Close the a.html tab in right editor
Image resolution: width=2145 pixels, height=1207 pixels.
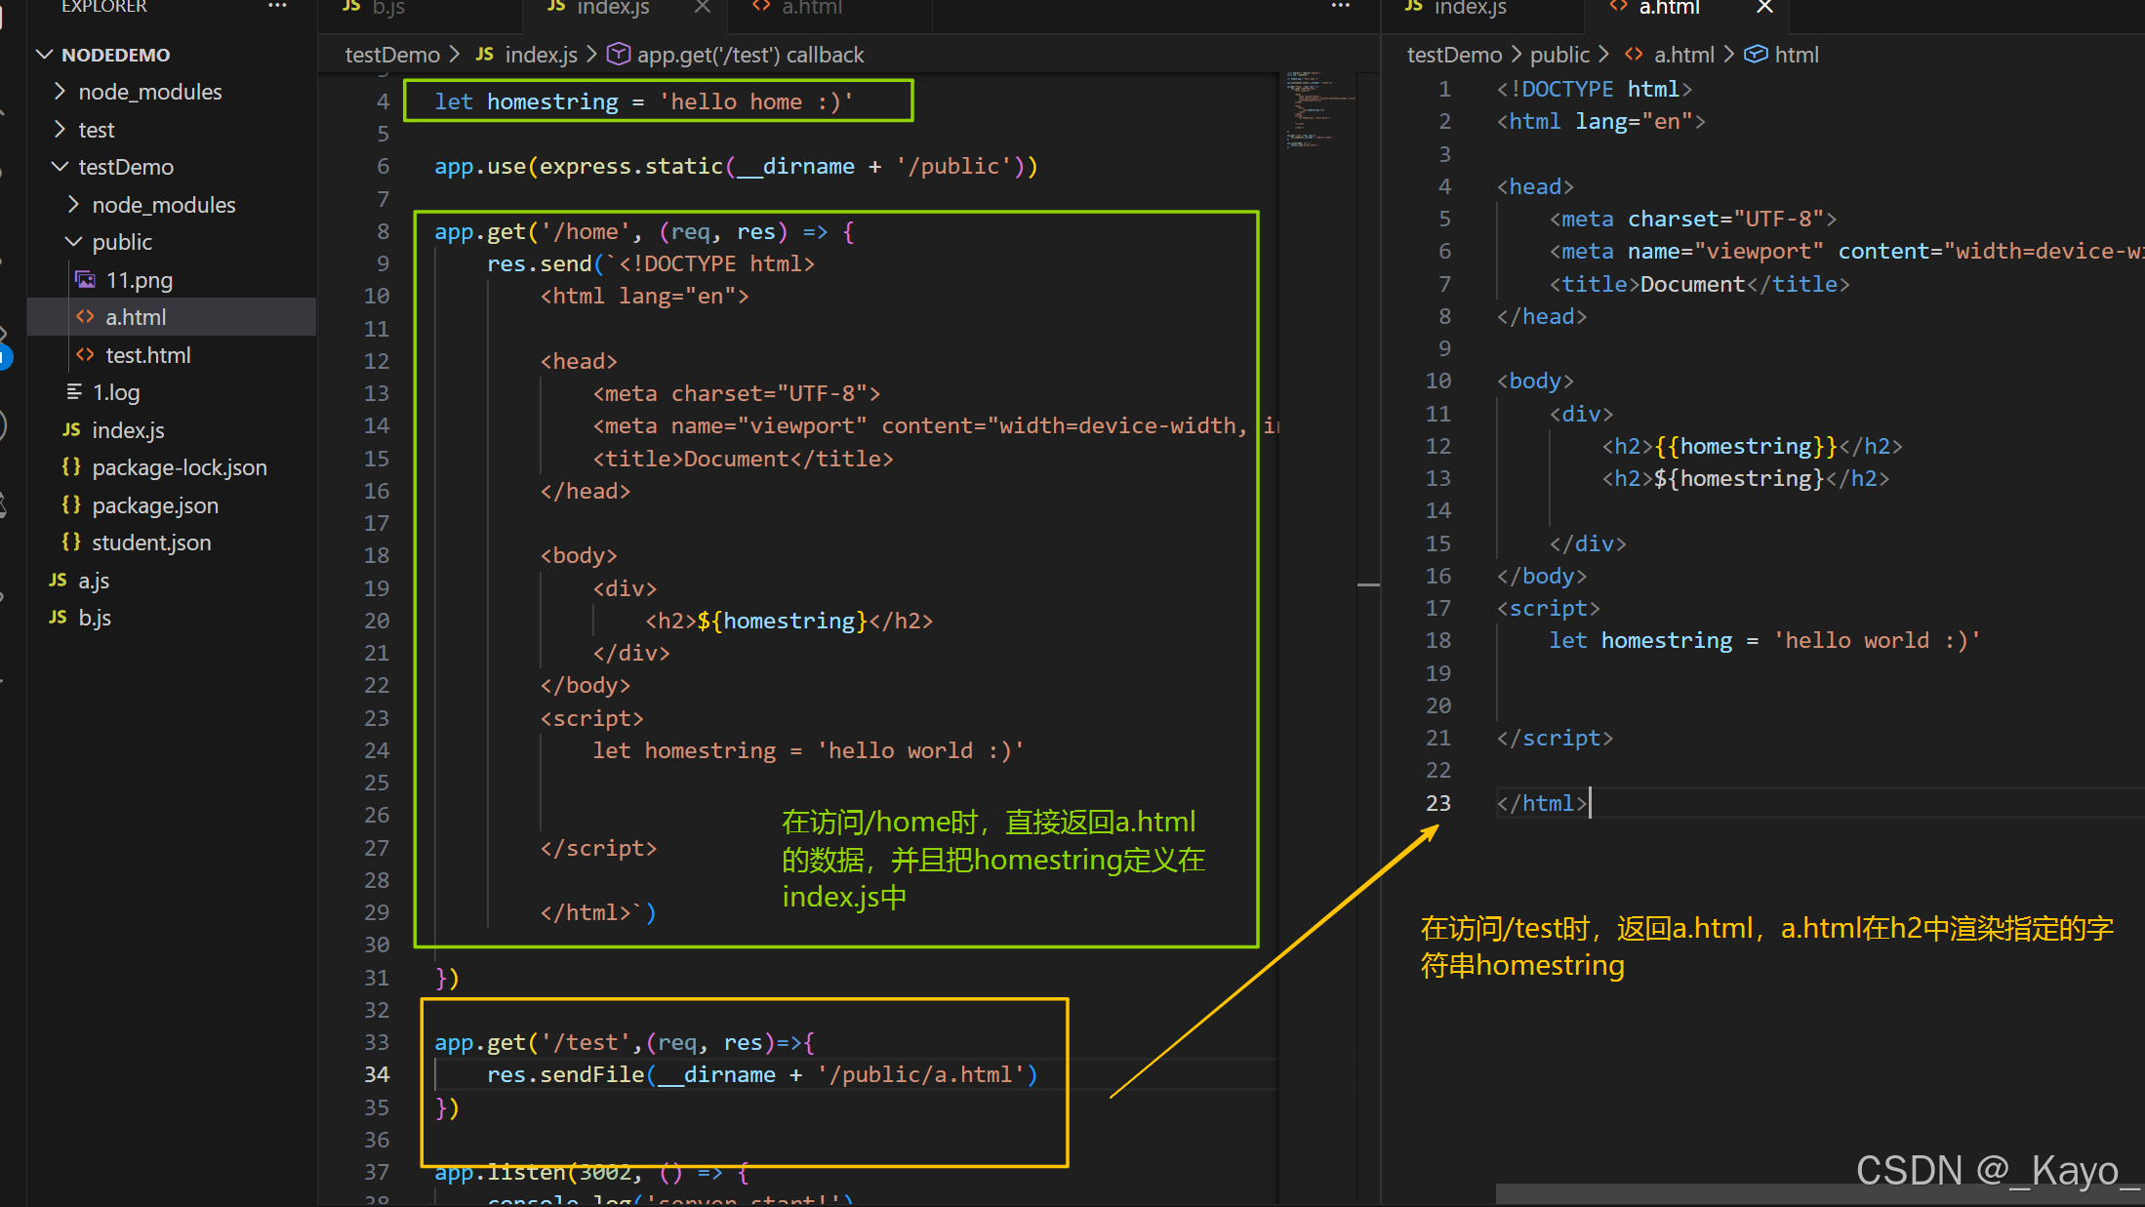pos(1764,7)
